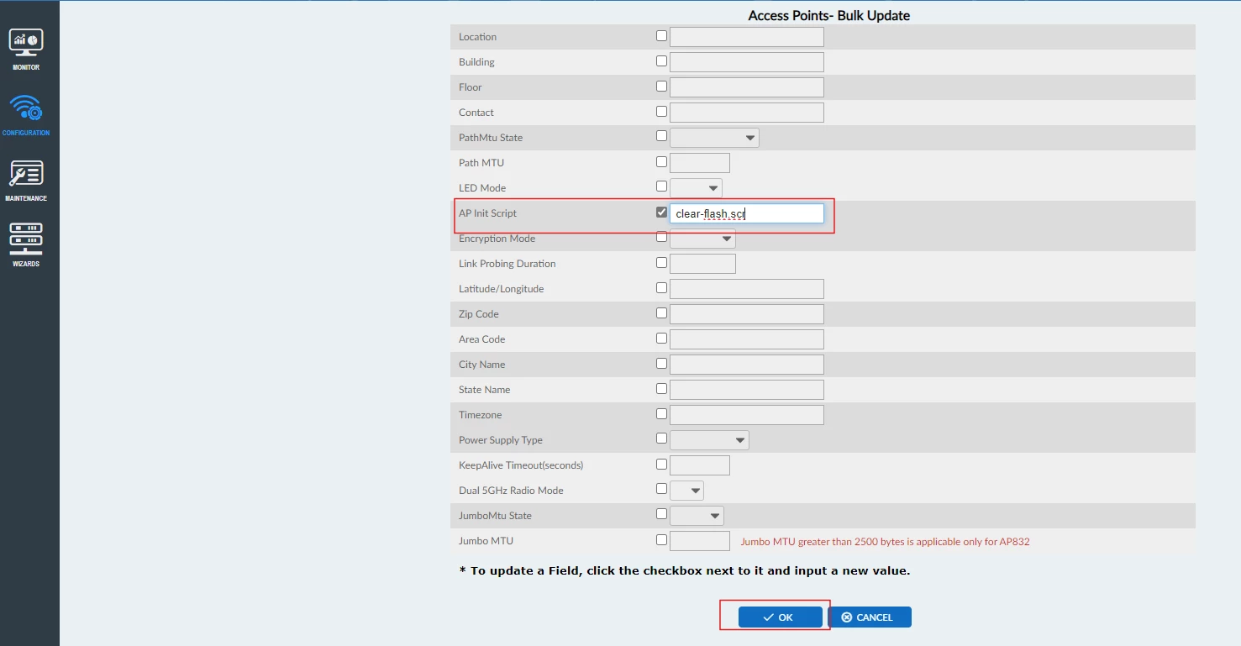Enable the Location checkbox

[x=661, y=36]
